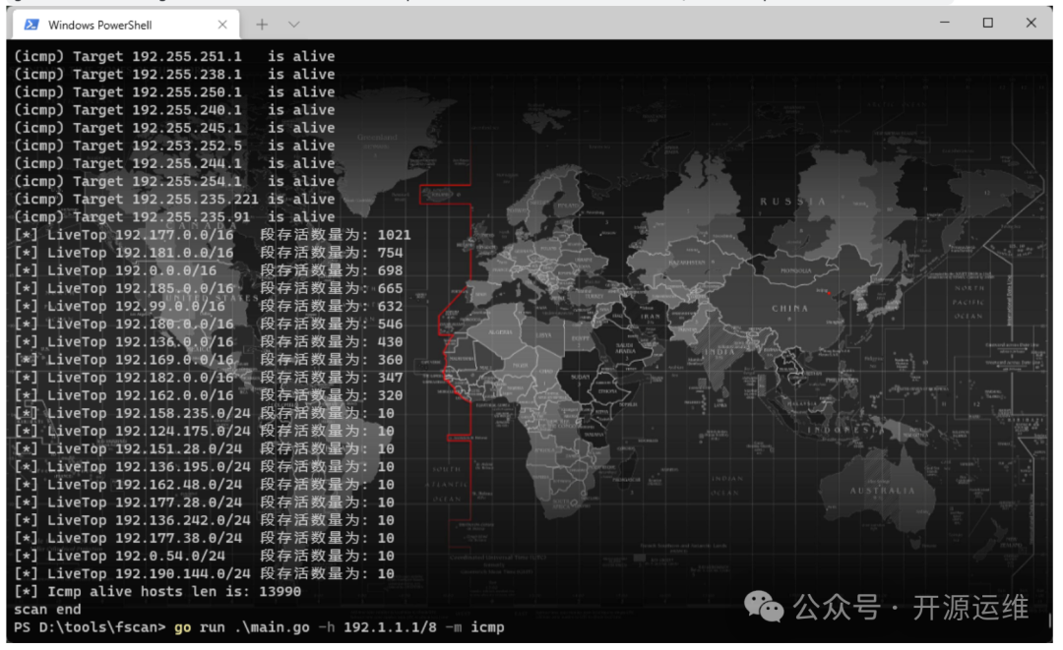
Task: Close the terminal window
Action: click(1031, 23)
